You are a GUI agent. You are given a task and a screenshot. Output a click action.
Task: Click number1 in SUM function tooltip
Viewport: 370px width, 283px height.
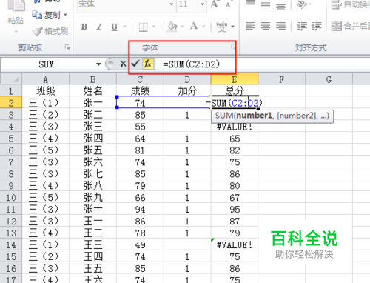(x=254, y=116)
